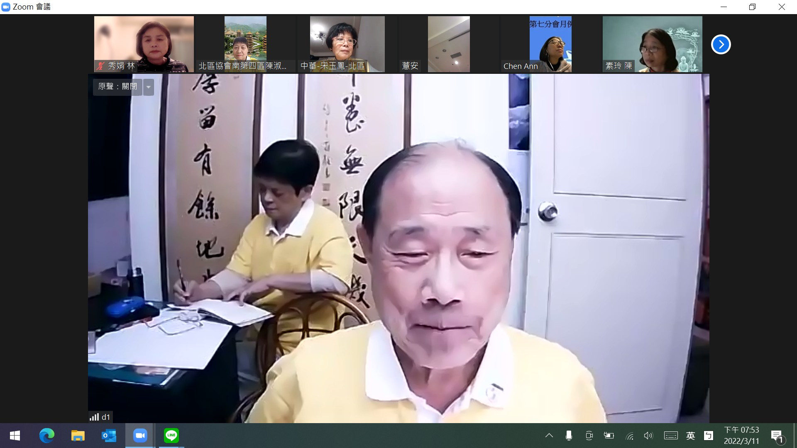Toggle the 英 input language indicator

pyautogui.click(x=690, y=436)
